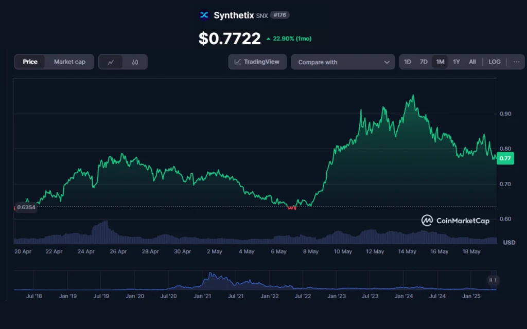527x329 pixels.
Task: Switch to candlestick chart icon
Action: coord(135,62)
